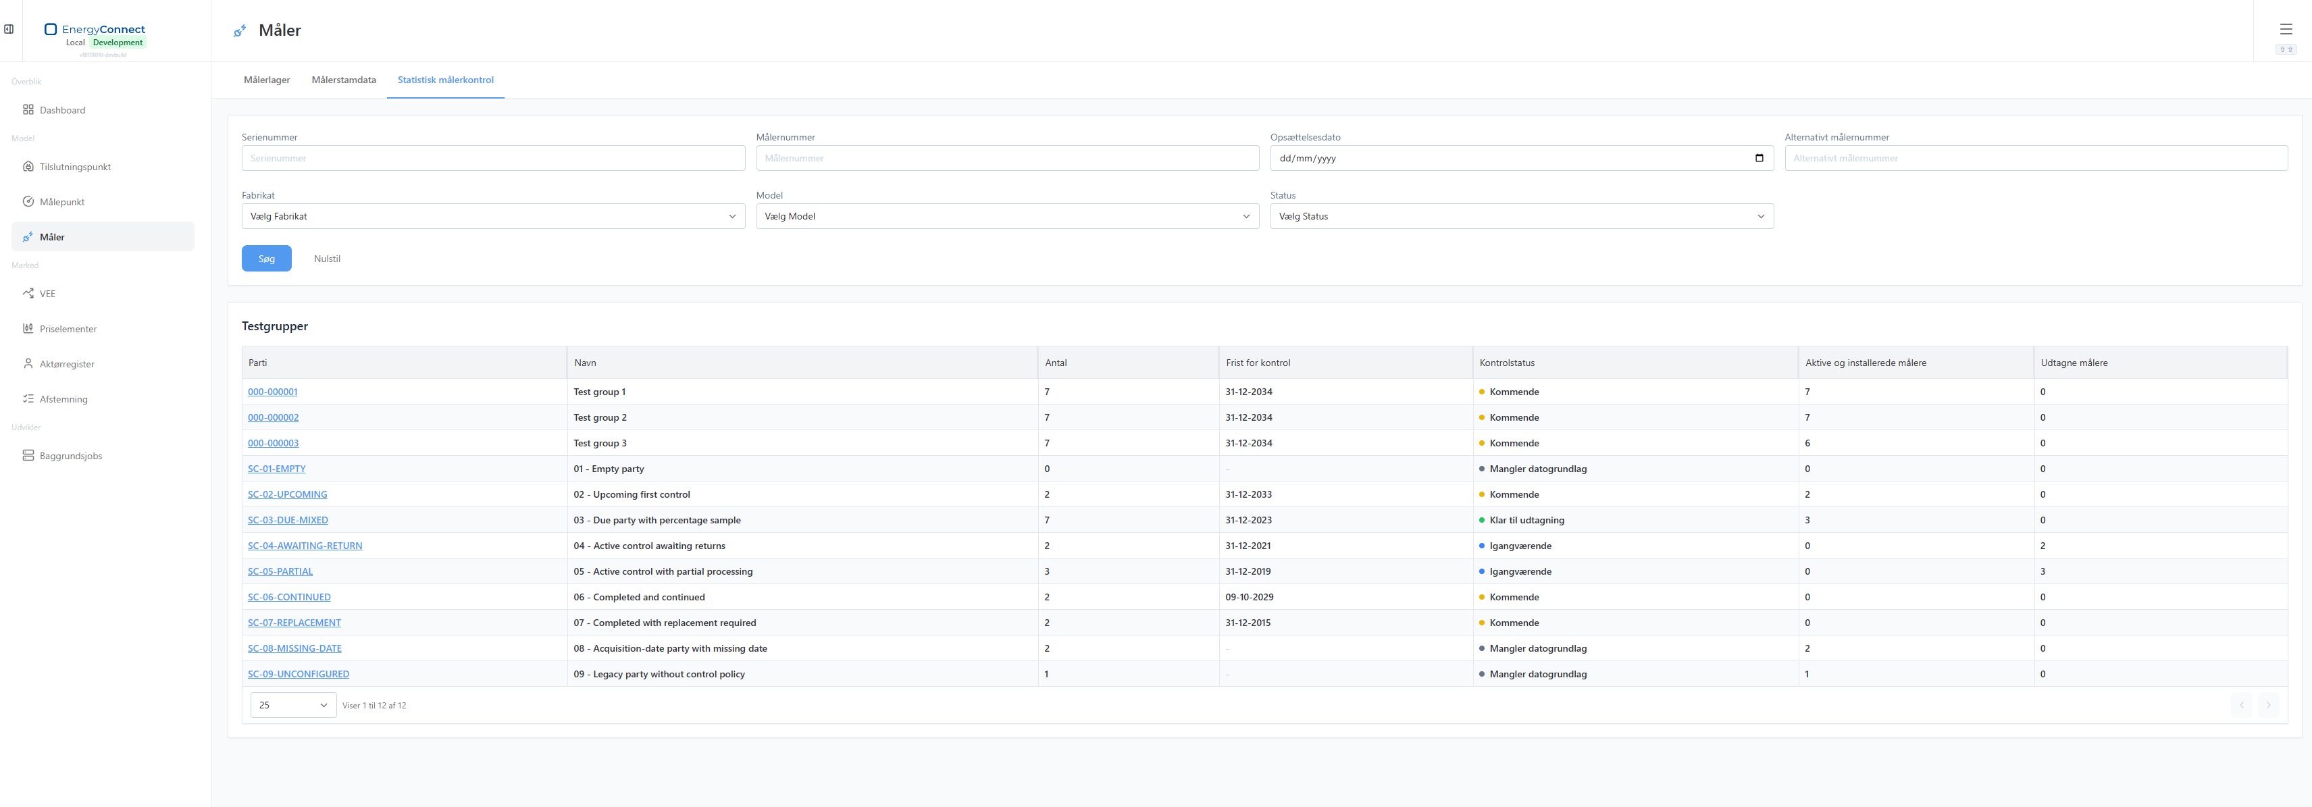This screenshot has width=2312, height=807.
Task: Open the page size dropdown showing 25
Action: coord(292,704)
